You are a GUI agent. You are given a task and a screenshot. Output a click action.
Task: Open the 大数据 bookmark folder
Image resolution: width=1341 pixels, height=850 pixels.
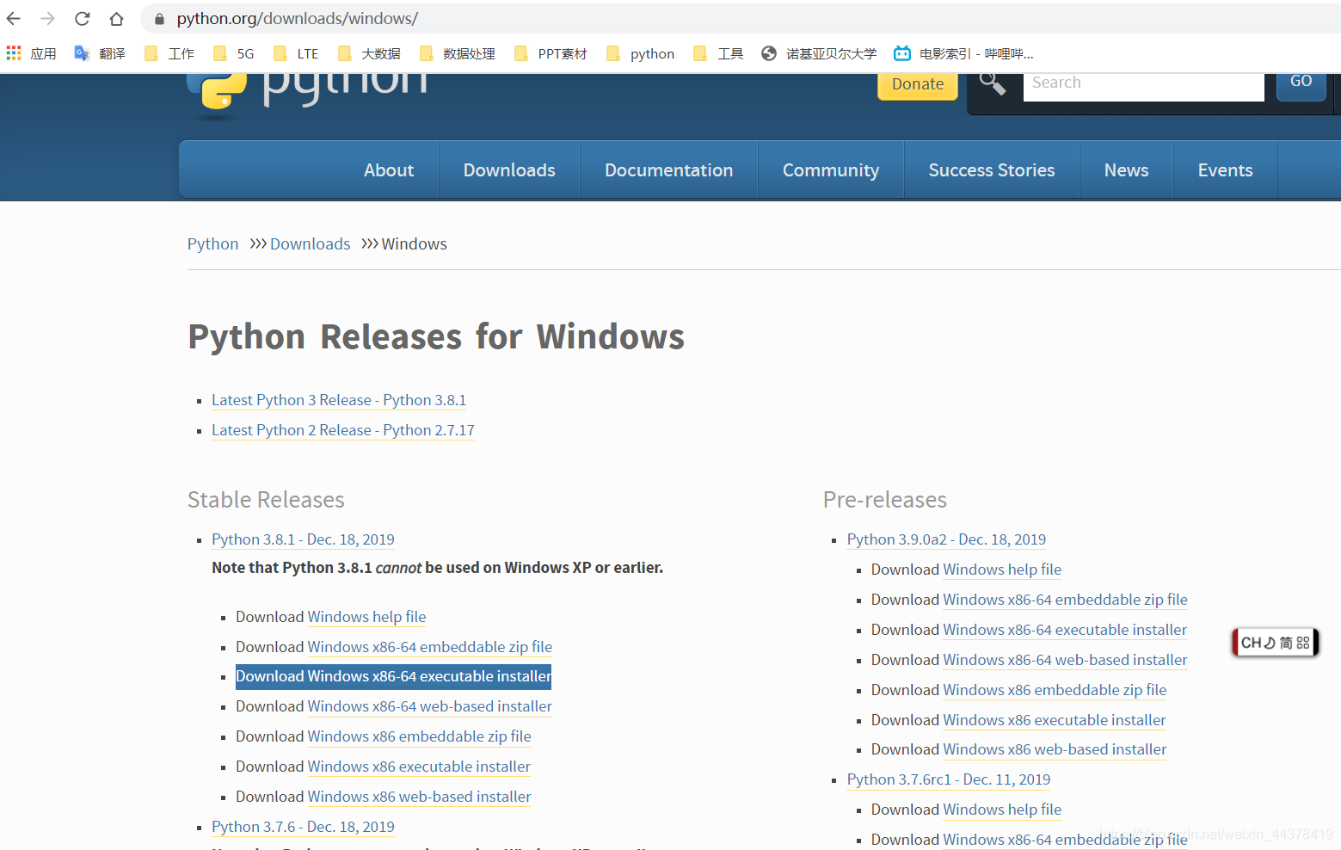[369, 53]
